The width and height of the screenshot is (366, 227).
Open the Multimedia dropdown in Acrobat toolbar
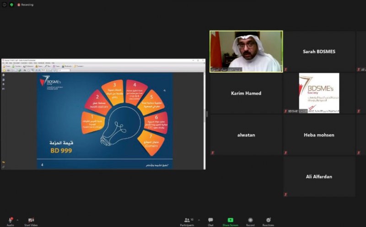67,66
